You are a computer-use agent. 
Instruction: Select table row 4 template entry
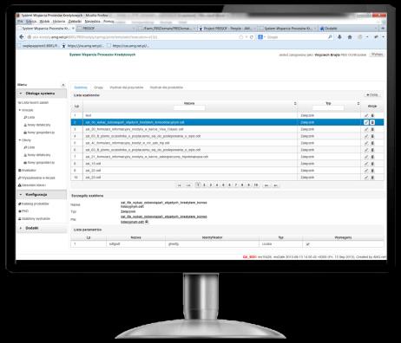(x=227, y=136)
